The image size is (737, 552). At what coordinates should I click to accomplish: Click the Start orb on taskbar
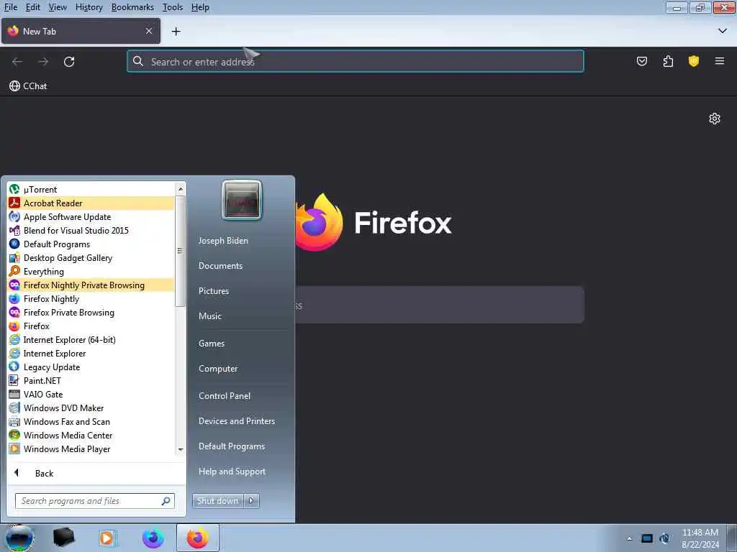click(x=19, y=538)
